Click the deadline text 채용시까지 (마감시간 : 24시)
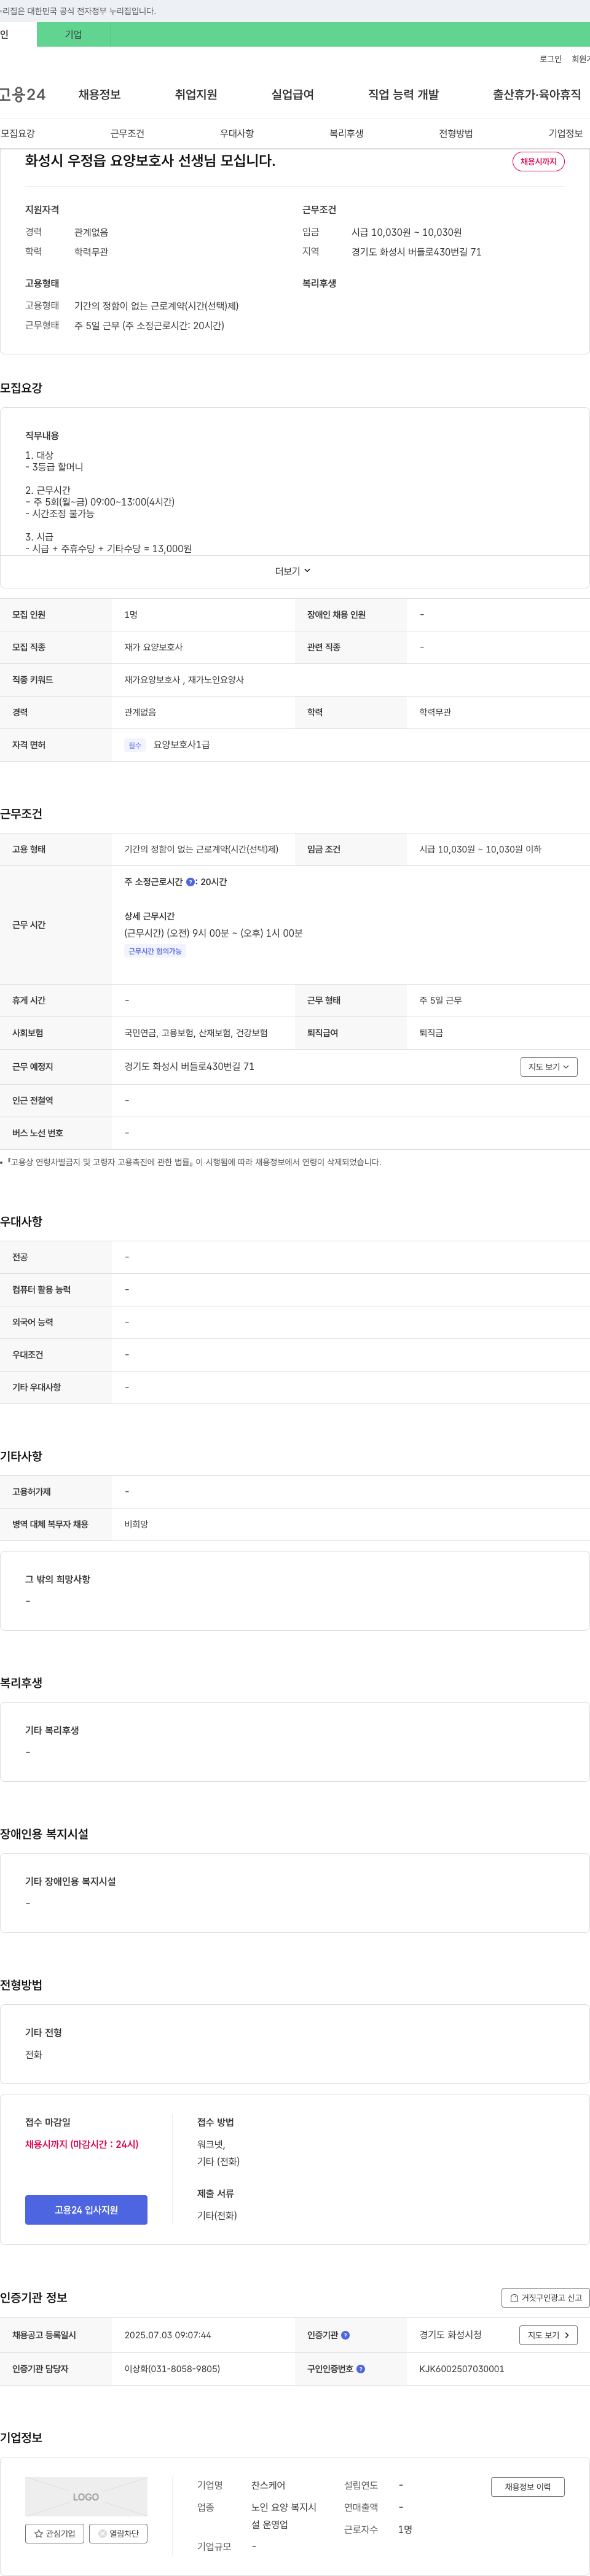This screenshot has width=590, height=2576. click(82, 2144)
